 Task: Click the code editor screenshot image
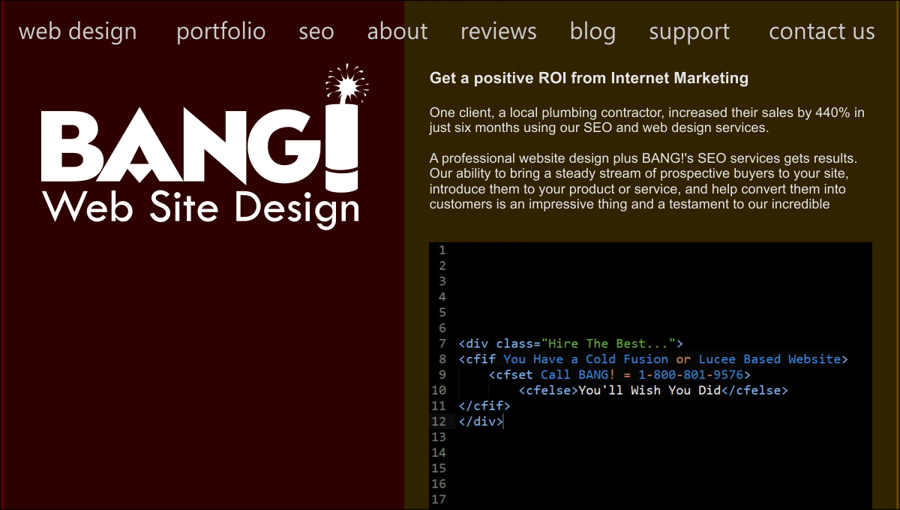650,376
